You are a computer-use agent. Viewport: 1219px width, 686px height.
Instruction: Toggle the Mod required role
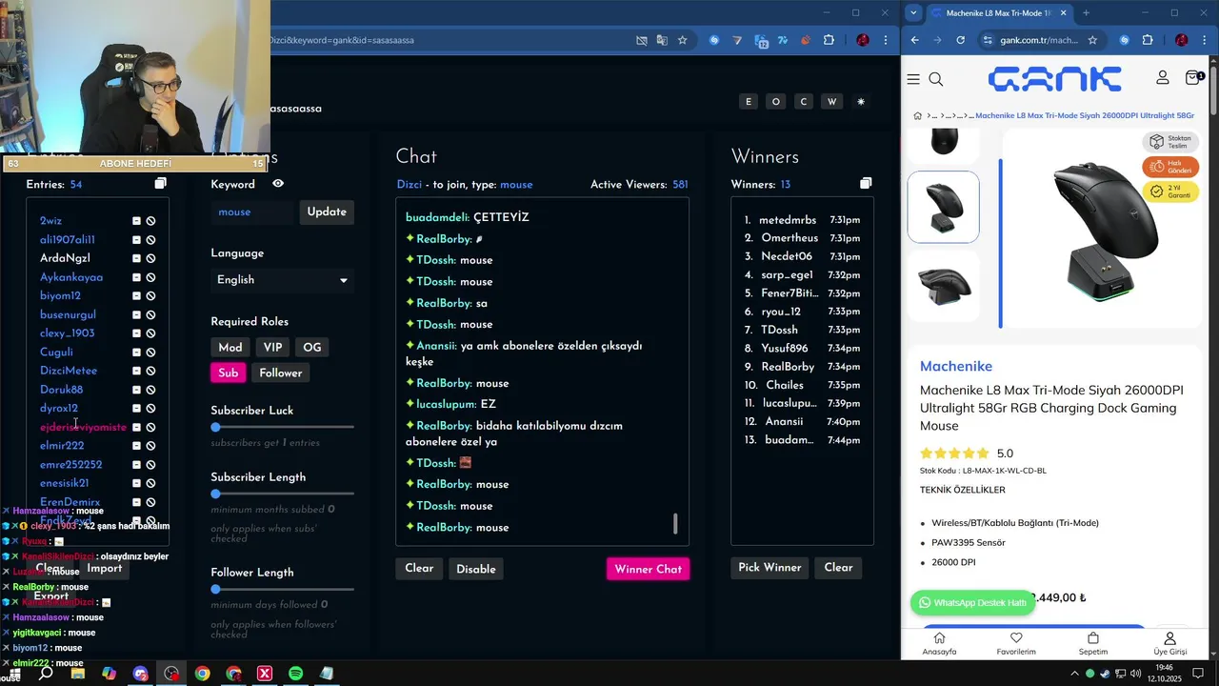tap(230, 348)
